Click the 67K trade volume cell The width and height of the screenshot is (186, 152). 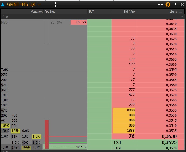pos(4,110)
